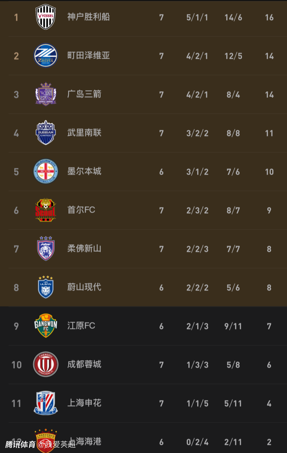The height and width of the screenshot is (453, 287).
Task: Click rank number 5 for Melbourne City
Action: pyautogui.click(x=16, y=171)
